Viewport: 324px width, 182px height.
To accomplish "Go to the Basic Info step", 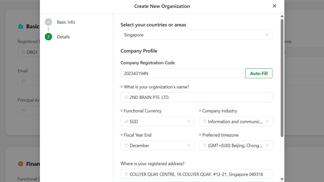I will 66,22.
